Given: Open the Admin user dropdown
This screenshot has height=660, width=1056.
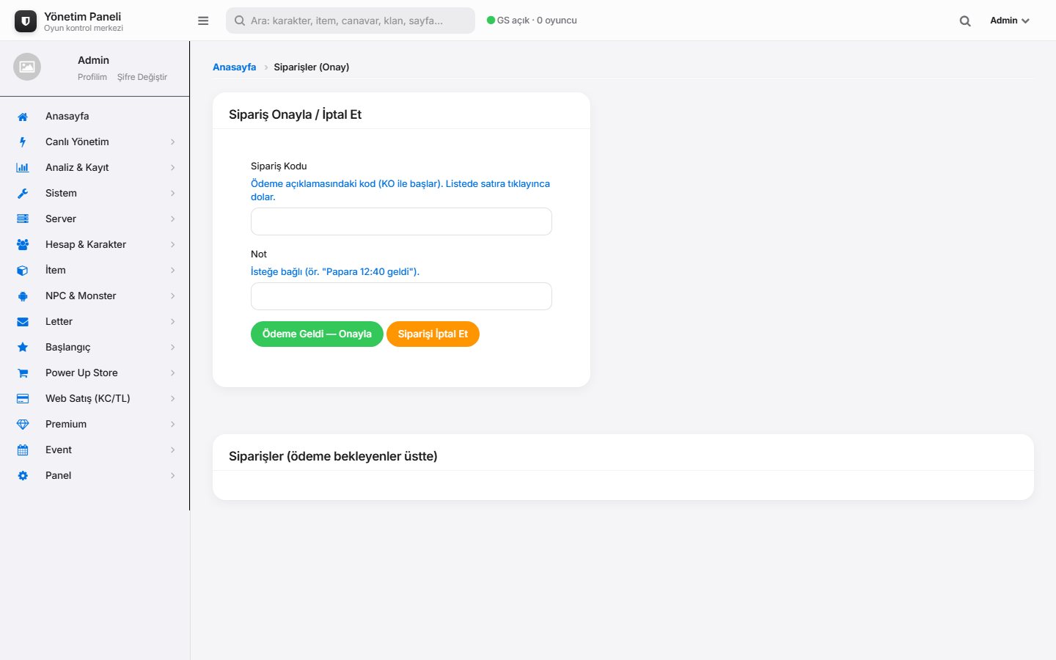Looking at the screenshot, I should pyautogui.click(x=1010, y=21).
